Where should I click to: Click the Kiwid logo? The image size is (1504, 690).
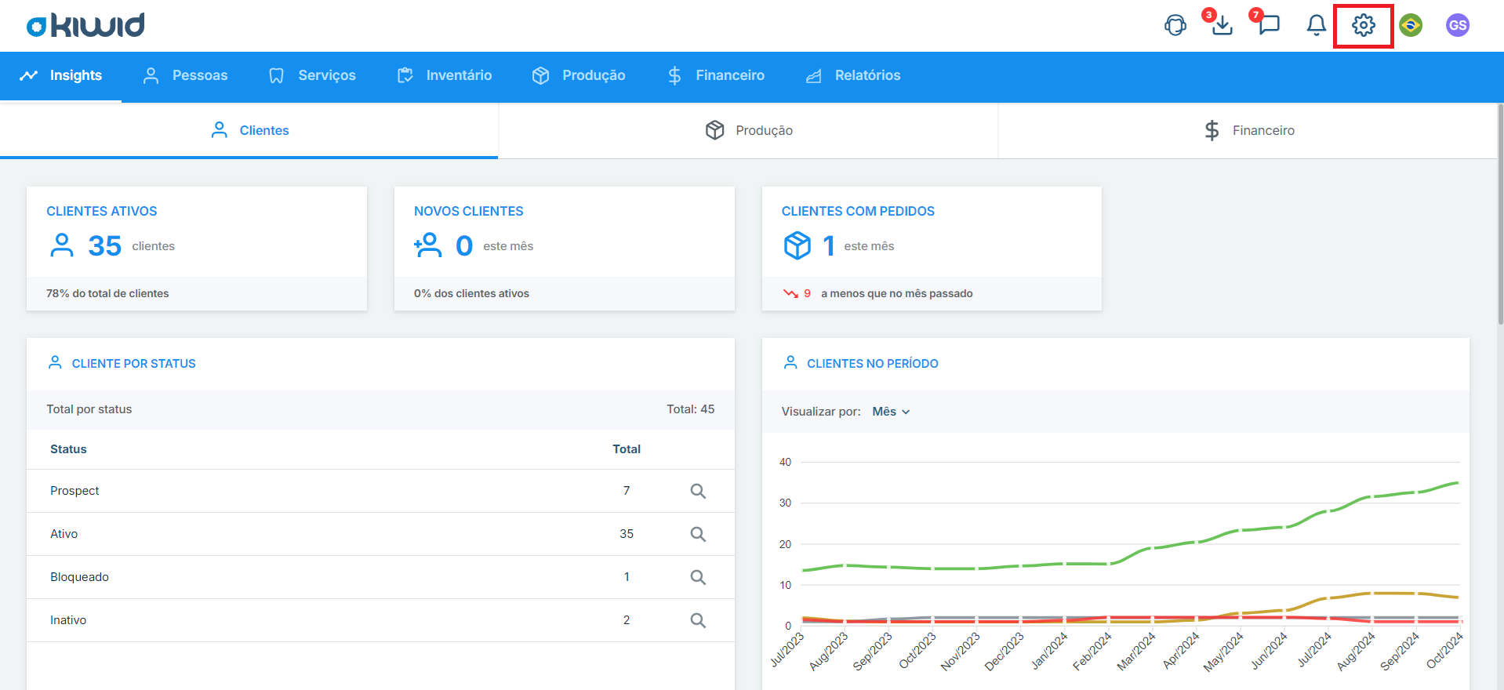point(85,25)
